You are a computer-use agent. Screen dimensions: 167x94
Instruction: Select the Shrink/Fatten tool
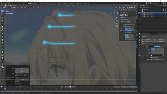[3, 64]
